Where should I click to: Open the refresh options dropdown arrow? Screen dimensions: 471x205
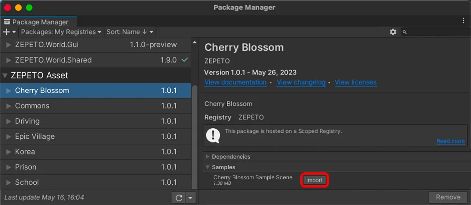[191, 198]
